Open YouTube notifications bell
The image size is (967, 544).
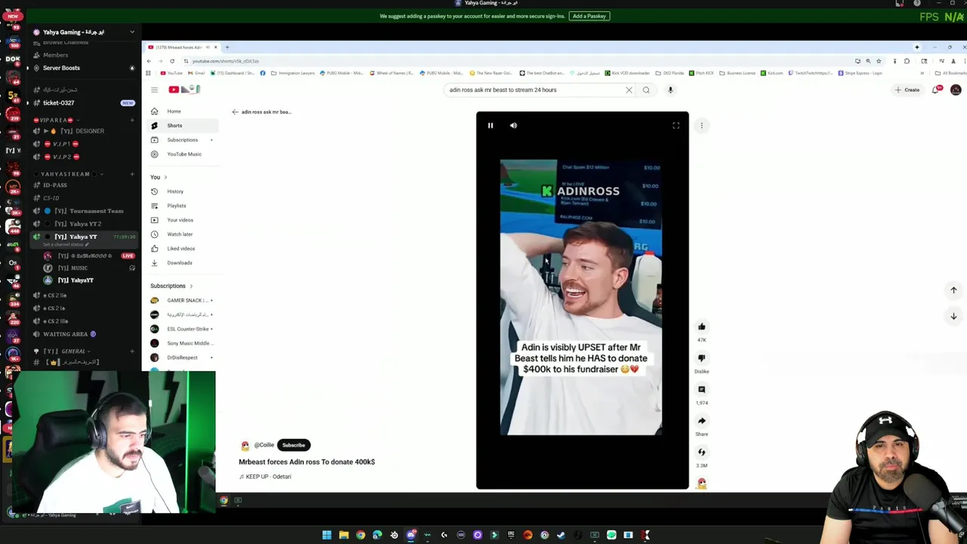pyautogui.click(x=936, y=90)
